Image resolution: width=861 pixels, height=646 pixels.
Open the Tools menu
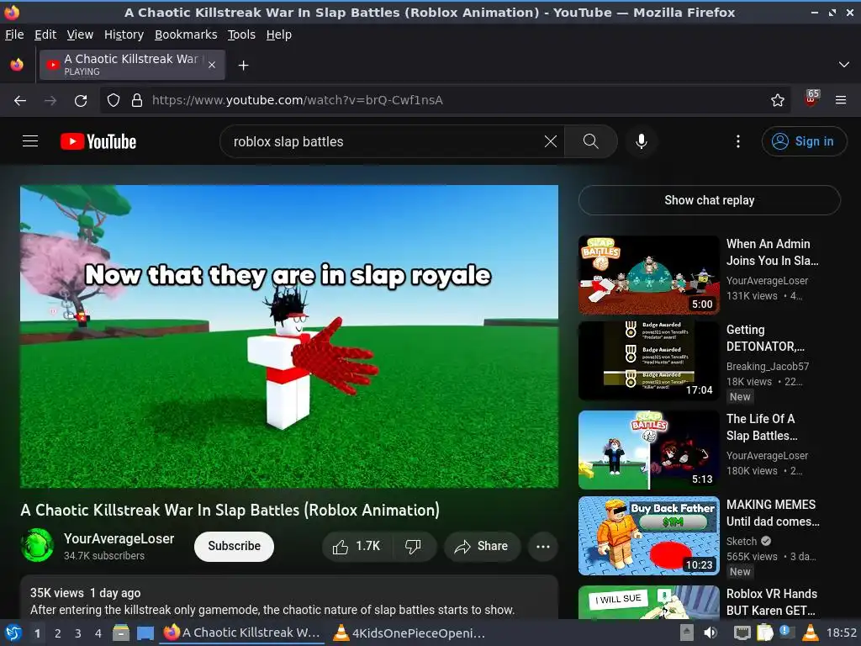241,34
